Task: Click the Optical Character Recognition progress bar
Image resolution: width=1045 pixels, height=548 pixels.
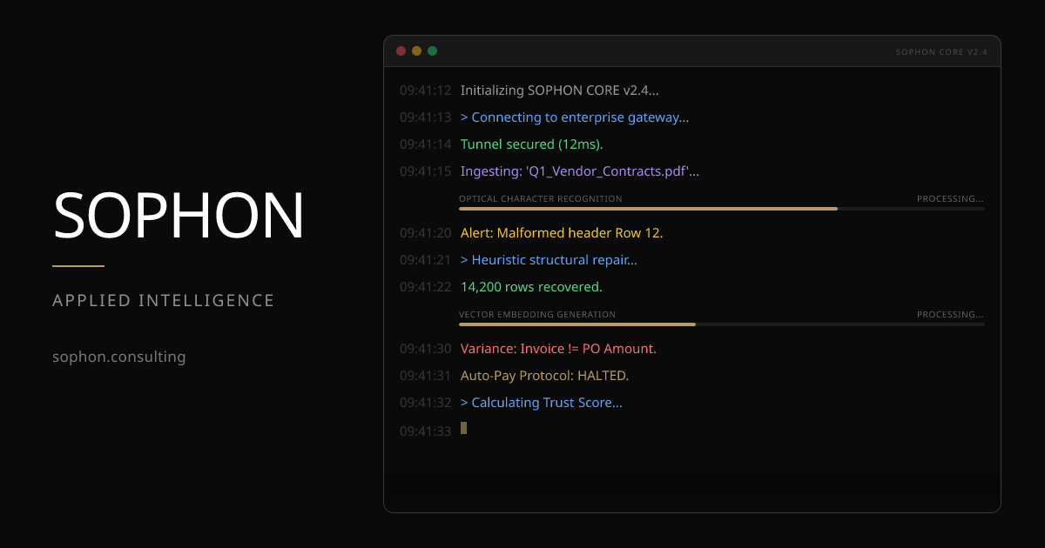Action: [722, 209]
